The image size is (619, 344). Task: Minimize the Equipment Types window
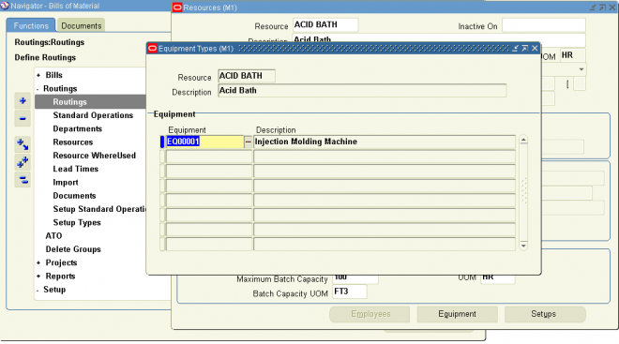click(x=515, y=48)
